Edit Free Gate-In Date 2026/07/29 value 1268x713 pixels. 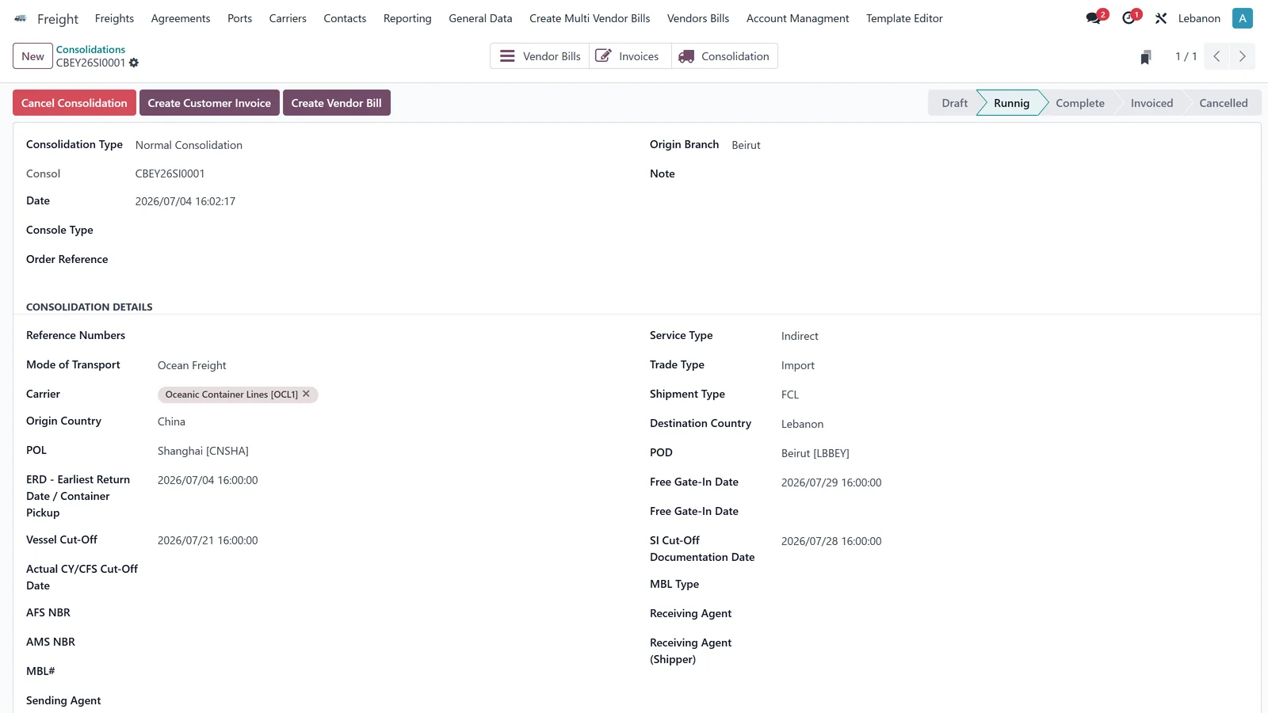click(831, 482)
